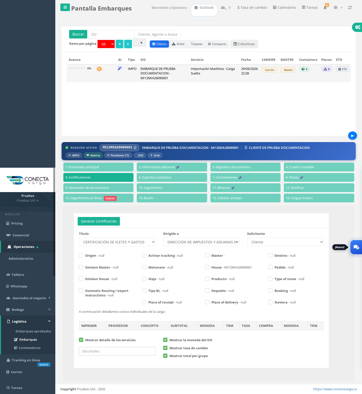Image resolution: width=362 pixels, height=394 pixels.
Task: Open the Dirigido a dropdown
Action: (x=201, y=242)
